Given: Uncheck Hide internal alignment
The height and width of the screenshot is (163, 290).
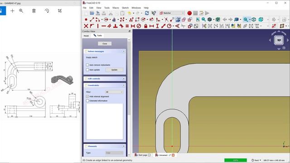Looking at the screenshot, I should point(87,96).
